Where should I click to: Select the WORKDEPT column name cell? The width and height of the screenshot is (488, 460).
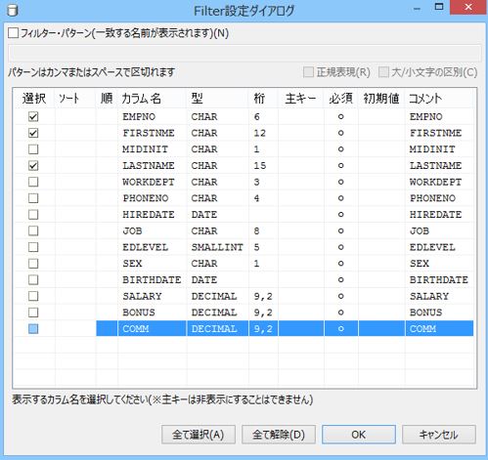[153, 182]
